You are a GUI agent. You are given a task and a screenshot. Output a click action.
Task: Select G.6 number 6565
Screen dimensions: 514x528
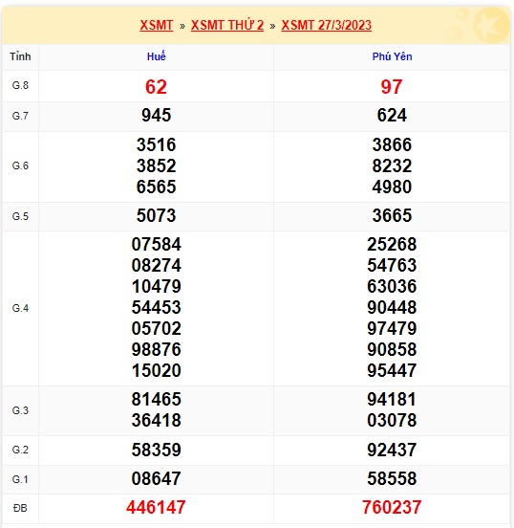pyautogui.click(x=156, y=187)
